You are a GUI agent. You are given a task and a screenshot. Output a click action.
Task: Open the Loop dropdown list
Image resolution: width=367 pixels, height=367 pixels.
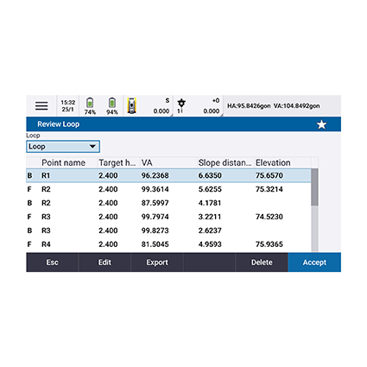coord(63,147)
